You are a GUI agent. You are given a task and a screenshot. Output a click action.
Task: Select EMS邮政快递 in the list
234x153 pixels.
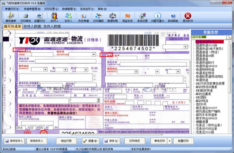point(204,91)
